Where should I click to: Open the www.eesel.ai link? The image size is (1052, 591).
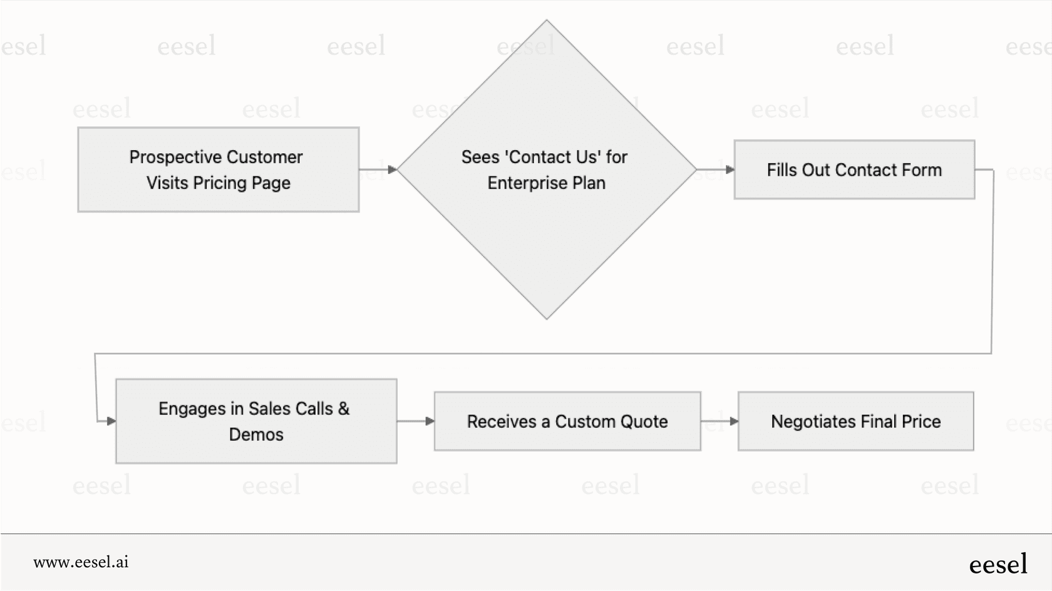[81, 562]
